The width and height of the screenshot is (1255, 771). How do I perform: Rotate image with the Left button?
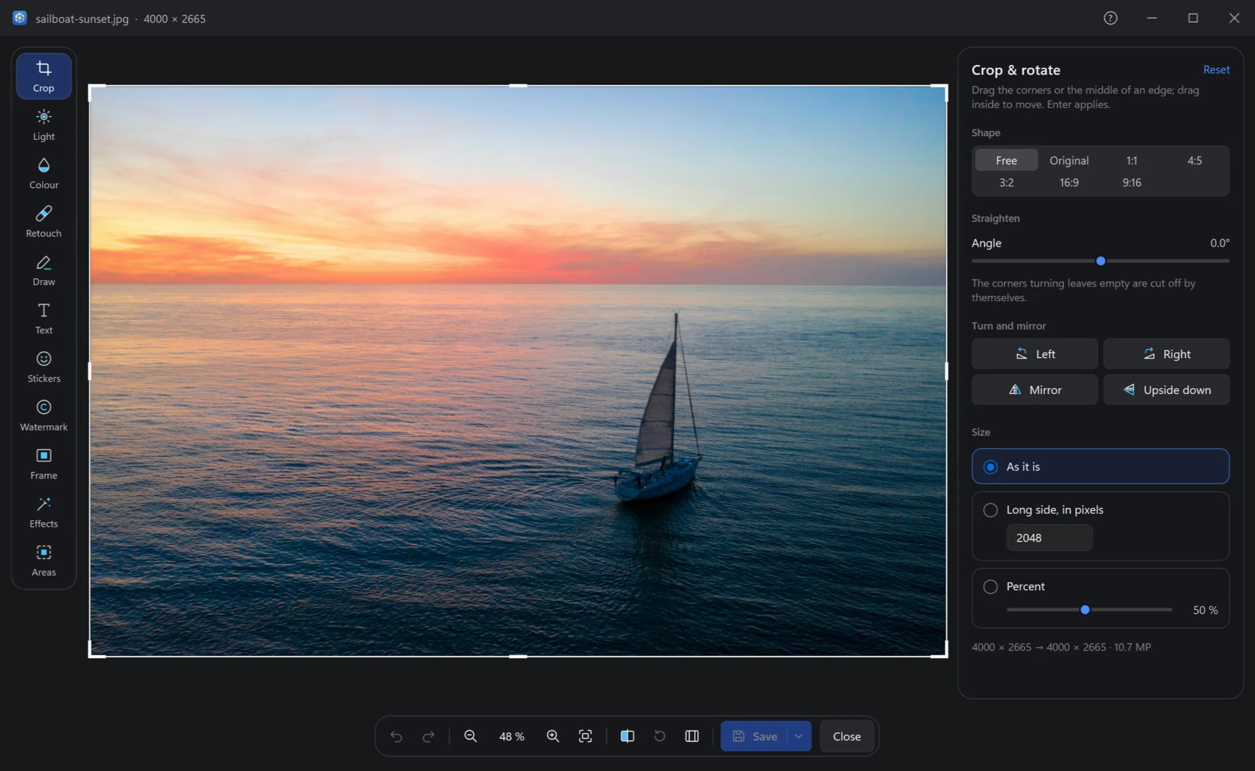click(x=1035, y=354)
